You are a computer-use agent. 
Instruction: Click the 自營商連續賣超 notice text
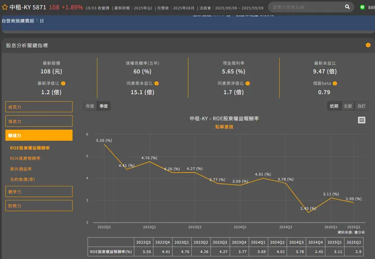tap(23, 21)
